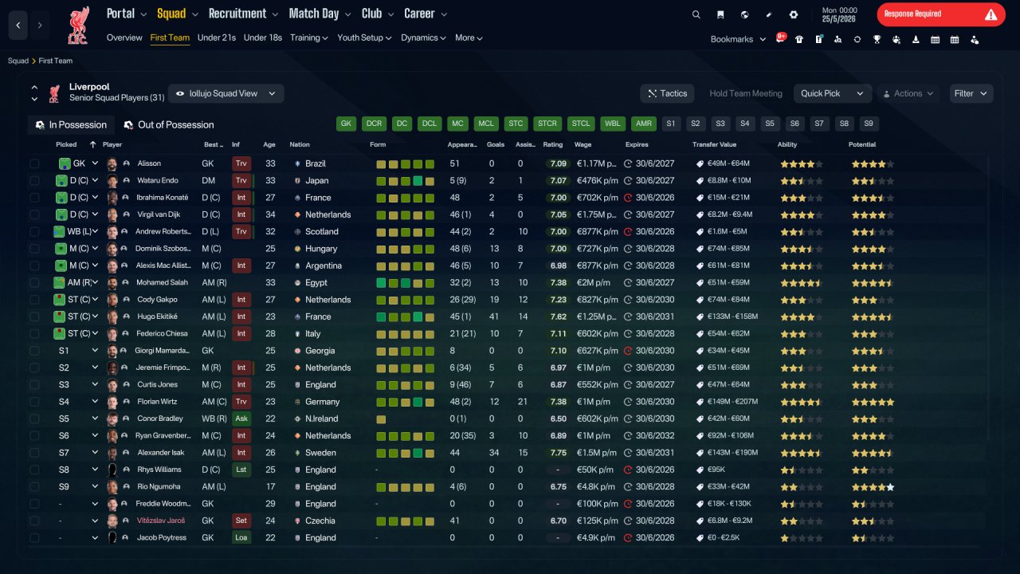Screen dimensions: 1020x574
Task: Click the sort arrow next to Picked column
Action: (x=92, y=145)
